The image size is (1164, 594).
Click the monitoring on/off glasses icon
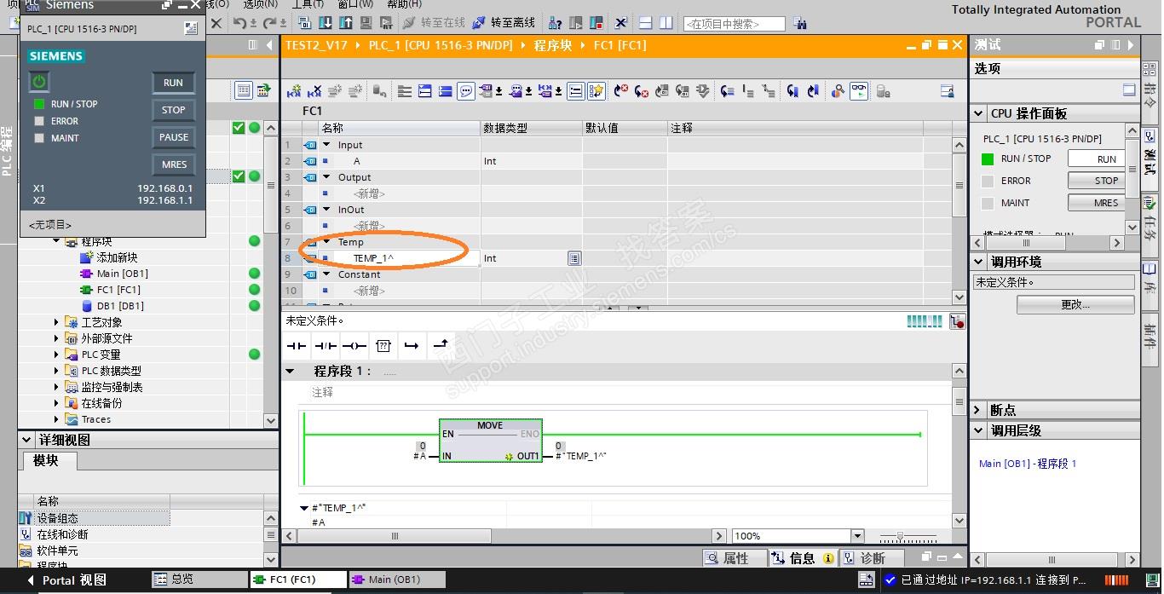pyautogui.click(x=858, y=91)
